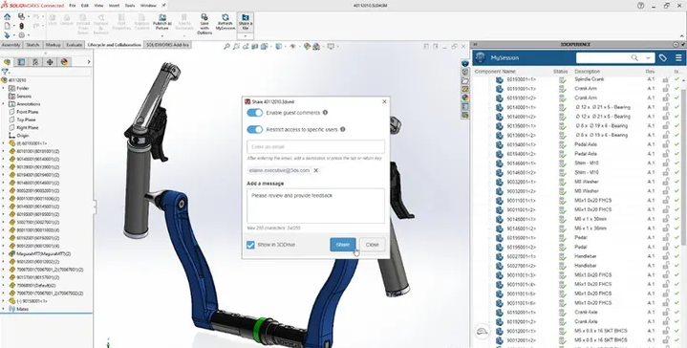Toggle Enable guest comments switch
The width and height of the screenshot is (687, 348).
[x=254, y=113]
